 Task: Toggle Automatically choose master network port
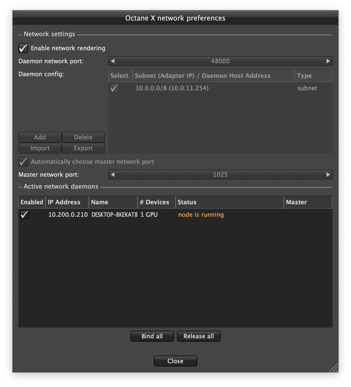23,162
